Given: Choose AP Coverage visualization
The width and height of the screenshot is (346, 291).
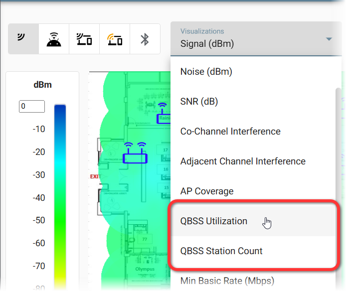Looking at the screenshot, I should click(x=207, y=191).
